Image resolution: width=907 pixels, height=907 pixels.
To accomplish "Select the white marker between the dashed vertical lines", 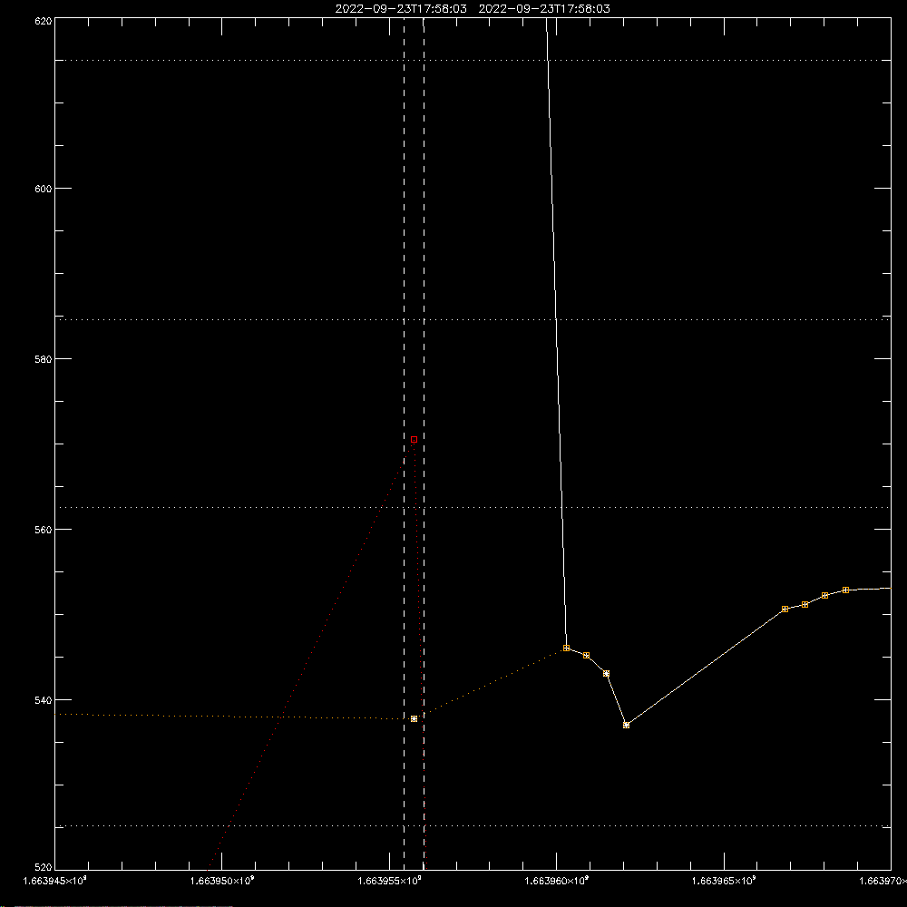I will 414,719.
